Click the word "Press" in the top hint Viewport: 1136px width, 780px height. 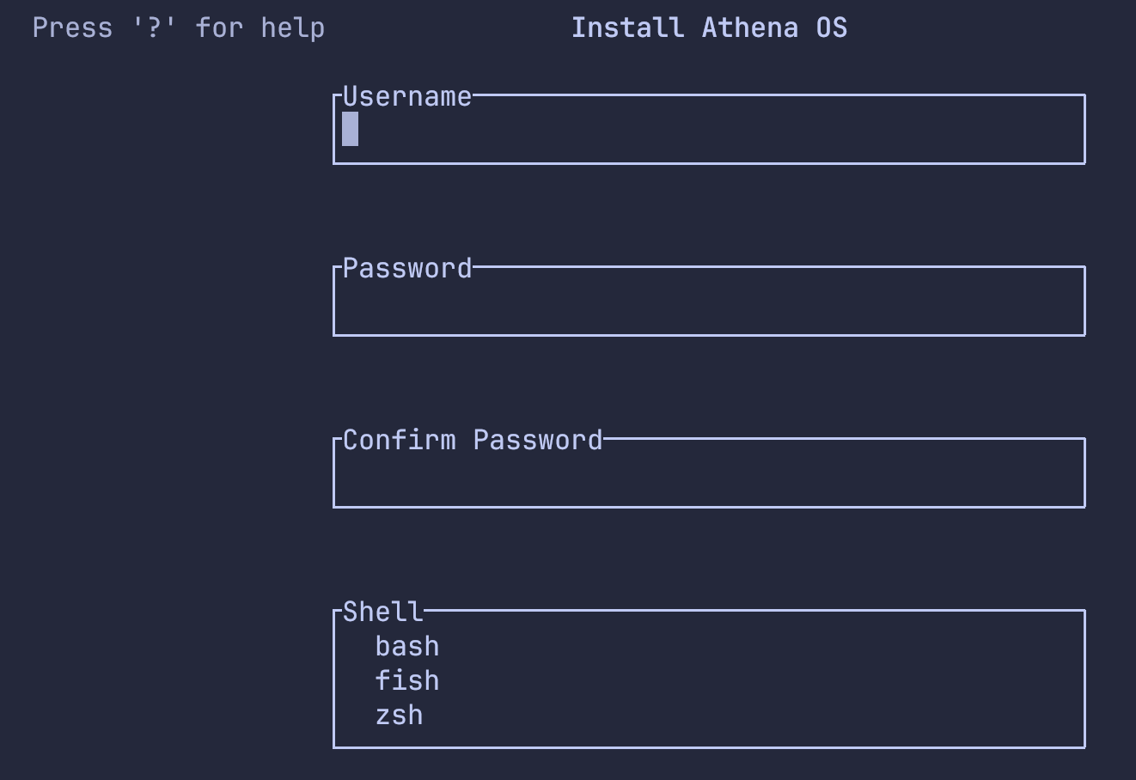73,28
